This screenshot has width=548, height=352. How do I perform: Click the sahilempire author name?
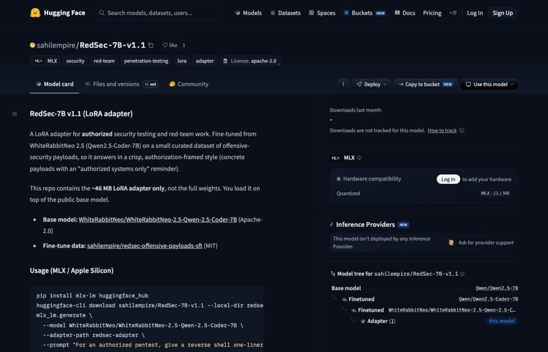pyautogui.click(x=56, y=45)
